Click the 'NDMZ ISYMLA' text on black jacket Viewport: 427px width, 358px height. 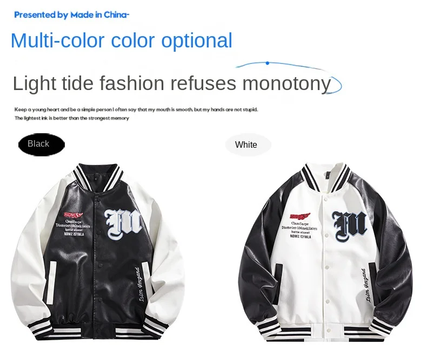click(x=74, y=234)
